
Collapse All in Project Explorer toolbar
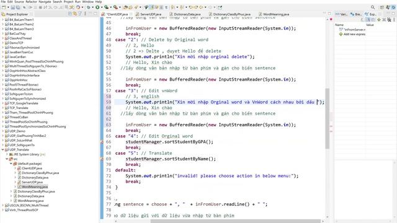[70, 14]
